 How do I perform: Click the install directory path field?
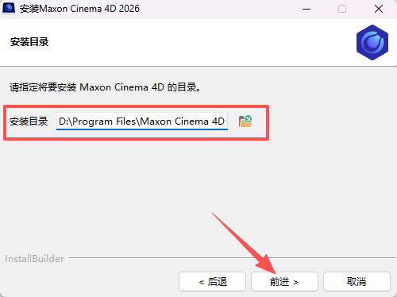pos(142,121)
